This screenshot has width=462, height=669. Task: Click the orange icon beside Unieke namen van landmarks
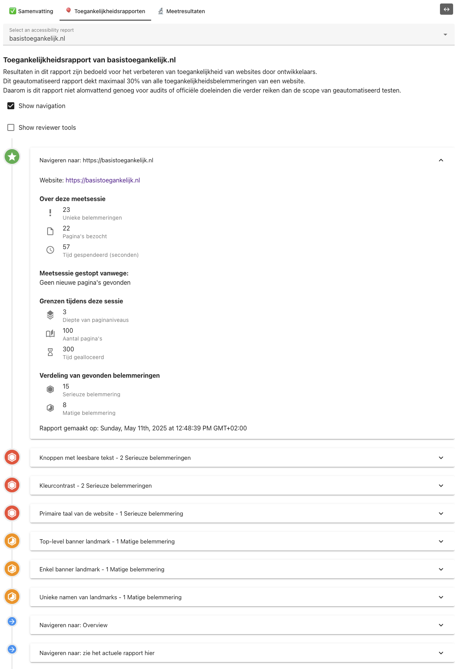[x=12, y=597]
